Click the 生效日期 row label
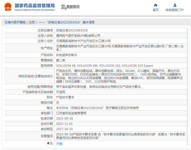Viewport: 191px width, 150px height. [x=47, y=124]
